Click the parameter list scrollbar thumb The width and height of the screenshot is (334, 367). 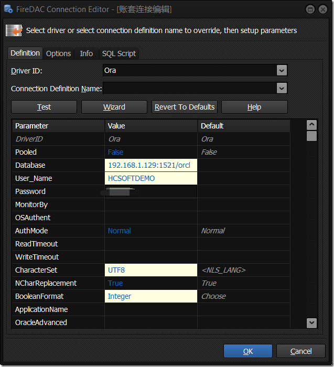pos(311,136)
